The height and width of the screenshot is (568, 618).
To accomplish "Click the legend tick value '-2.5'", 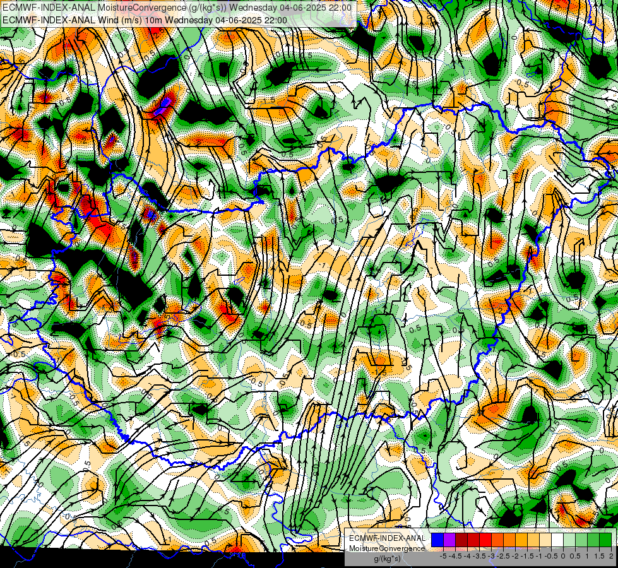I will point(503,556).
